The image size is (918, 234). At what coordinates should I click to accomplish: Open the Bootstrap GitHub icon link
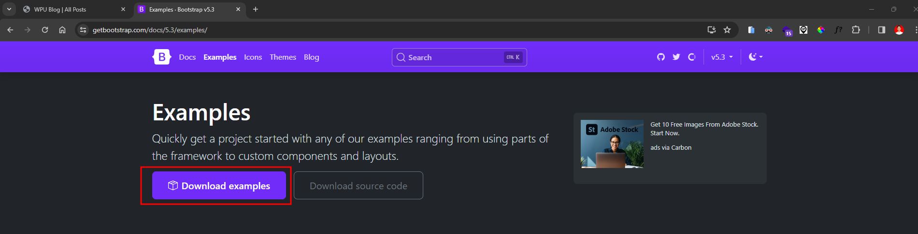coord(661,57)
